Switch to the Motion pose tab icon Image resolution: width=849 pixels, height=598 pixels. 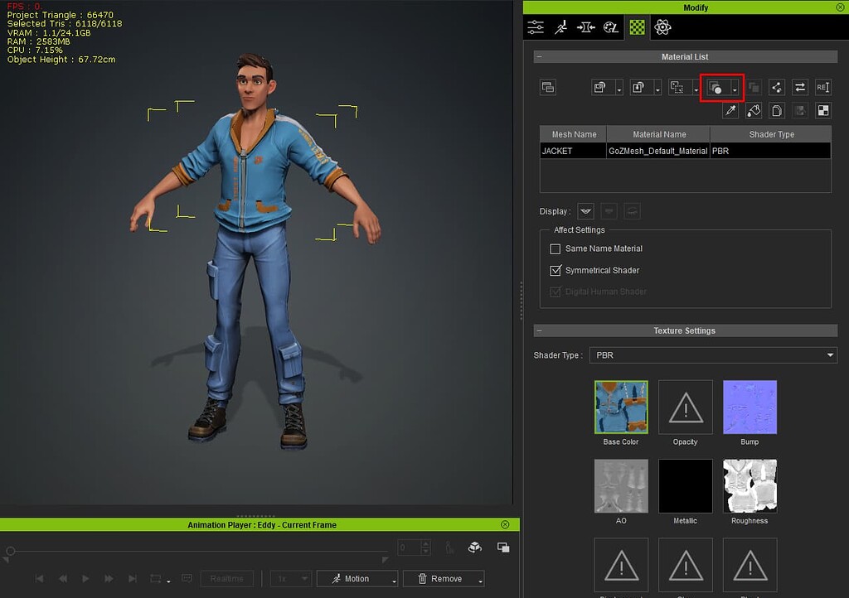(x=561, y=27)
